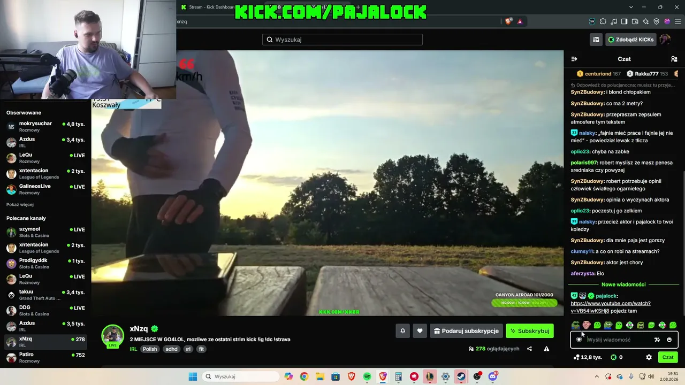Open Patiro in recommended channels

(x=45, y=357)
